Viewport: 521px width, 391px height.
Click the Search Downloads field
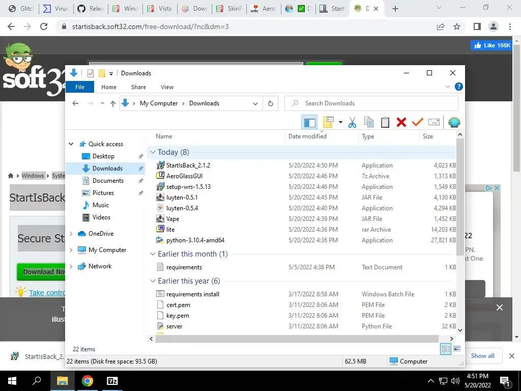(x=371, y=103)
